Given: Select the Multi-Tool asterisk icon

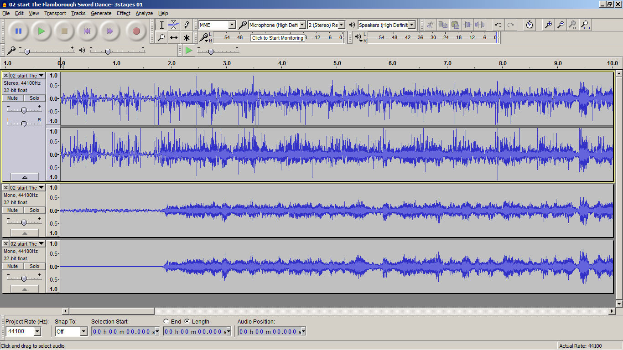Looking at the screenshot, I should [187, 37].
